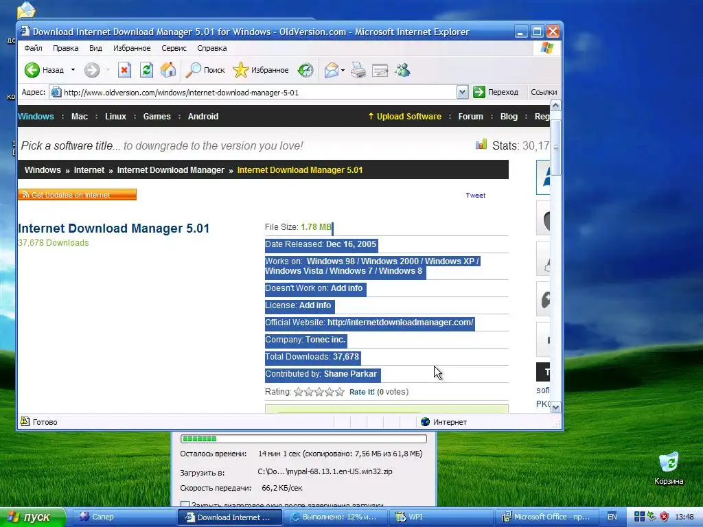The image size is (703, 527).
Task: Click Add info next to Doesn't Work on
Action: 347,288
